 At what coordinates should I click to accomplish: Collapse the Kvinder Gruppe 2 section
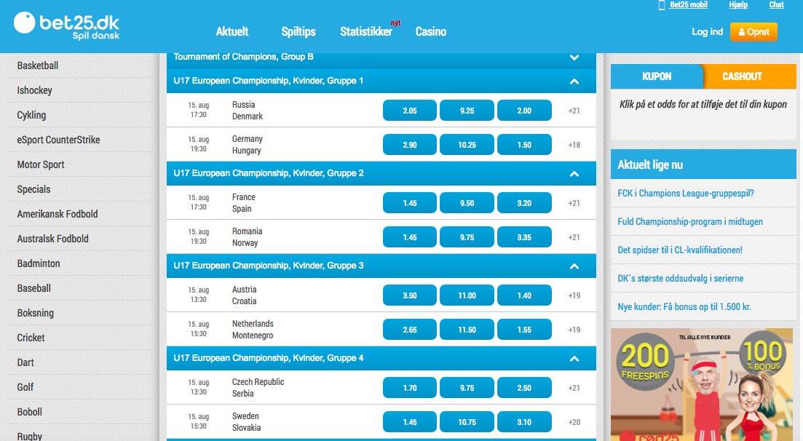point(574,174)
